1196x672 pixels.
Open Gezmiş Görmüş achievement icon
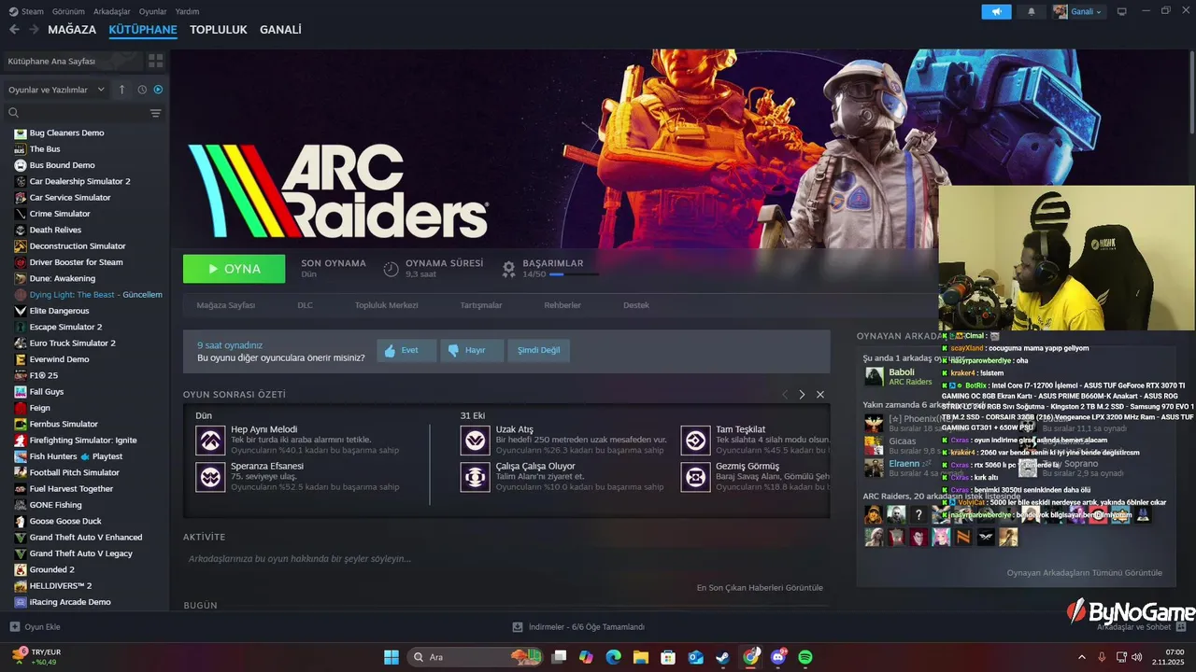click(695, 476)
